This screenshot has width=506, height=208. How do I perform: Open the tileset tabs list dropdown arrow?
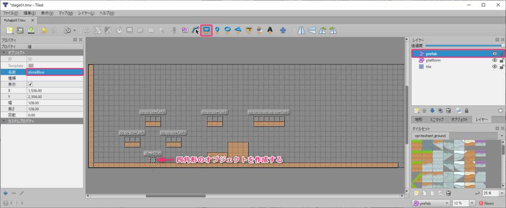click(502, 136)
